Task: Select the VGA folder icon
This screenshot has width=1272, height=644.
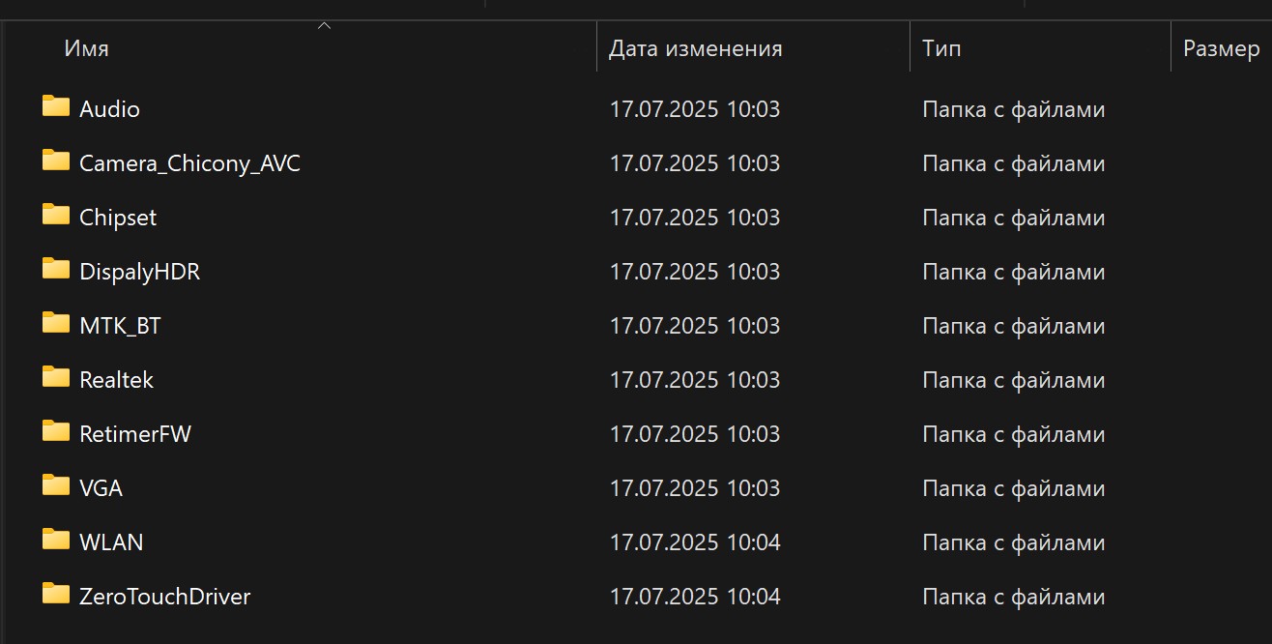Action: point(56,485)
